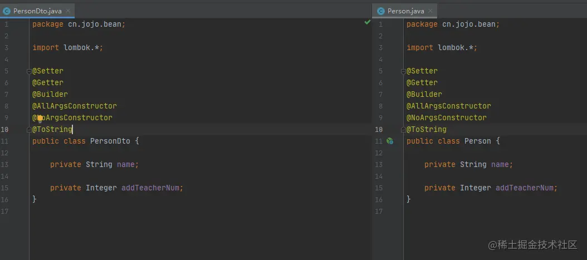Click the class name PersonDto in the declaration

[x=110, y=141]
